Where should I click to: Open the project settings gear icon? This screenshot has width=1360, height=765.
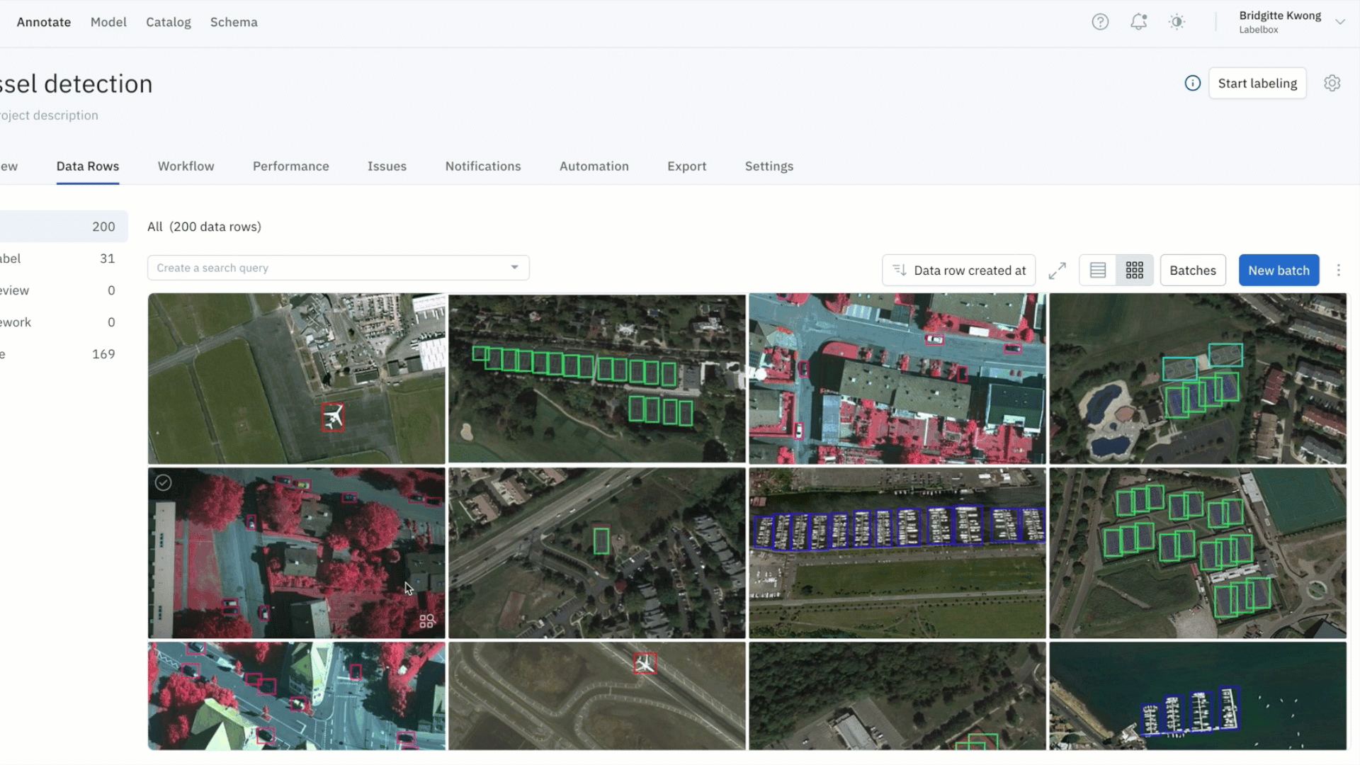click(x=1332, y=84)
